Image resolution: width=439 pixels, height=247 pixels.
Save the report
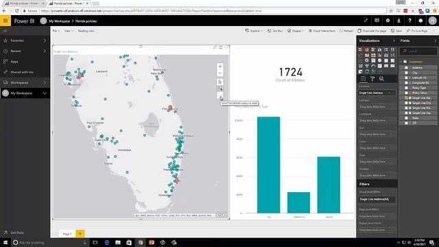point(396,31)
